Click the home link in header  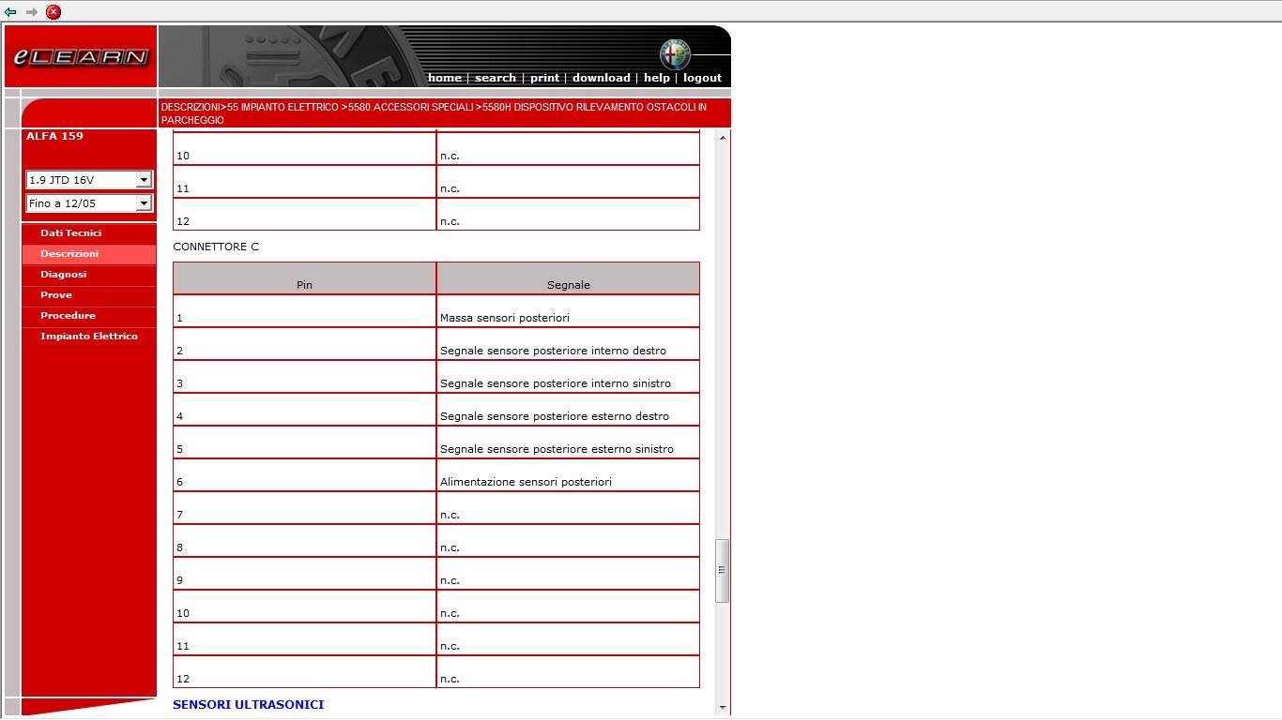click(x=444, y=78)
